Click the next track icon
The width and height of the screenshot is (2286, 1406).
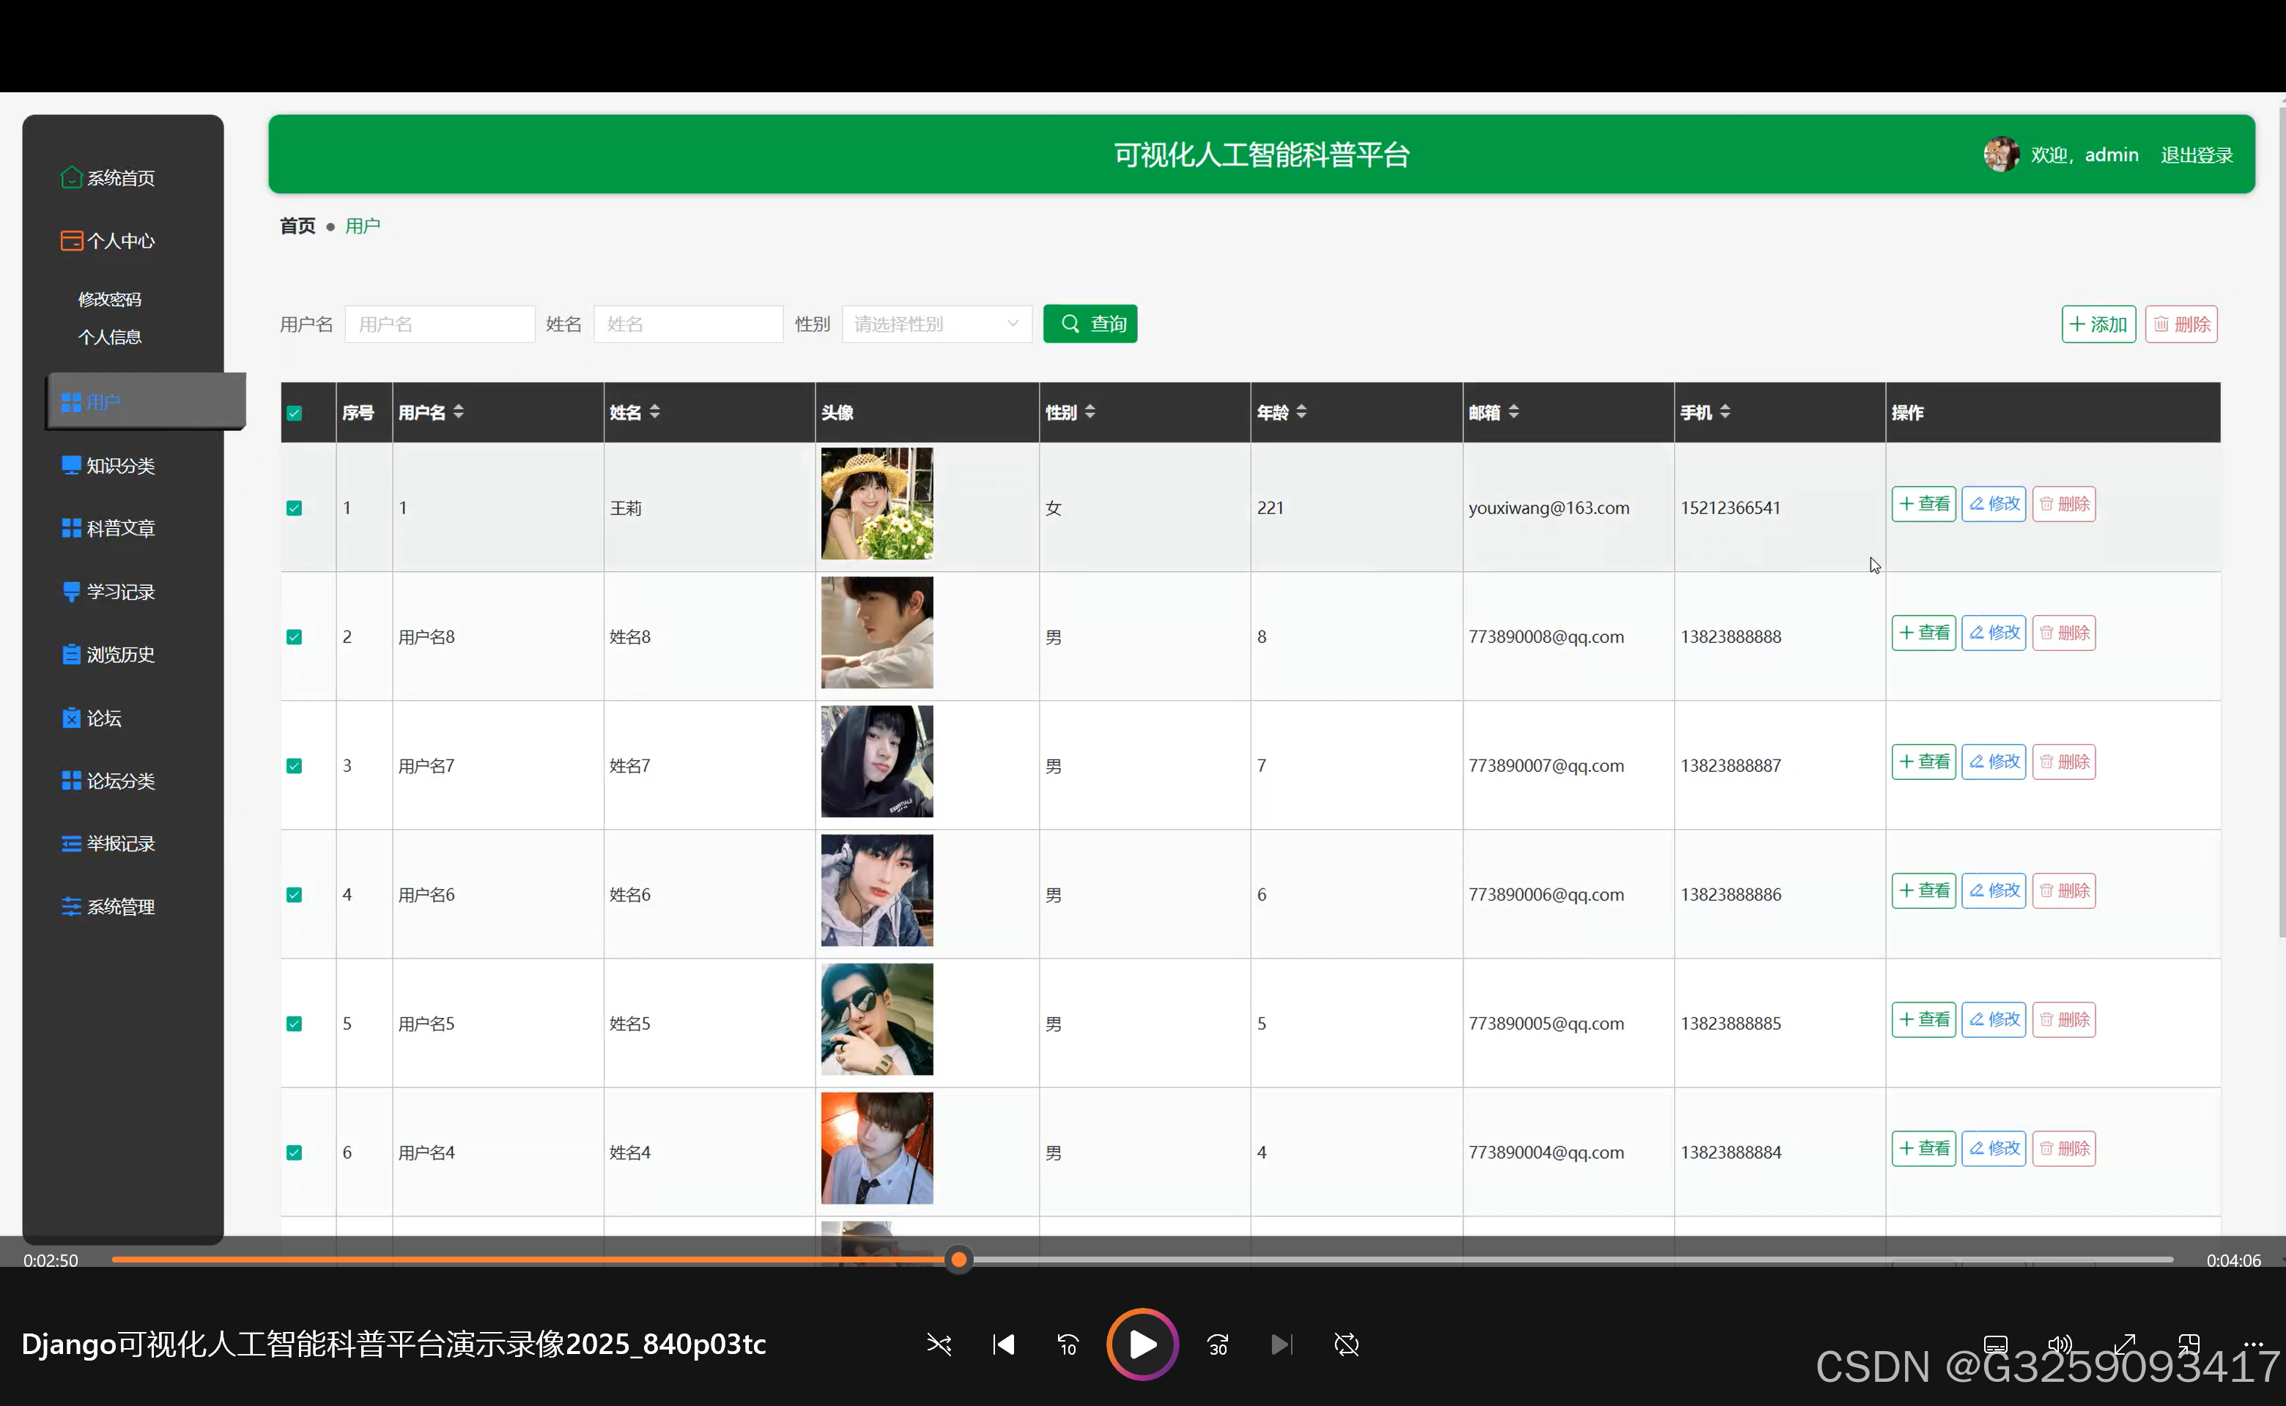1282,1344
